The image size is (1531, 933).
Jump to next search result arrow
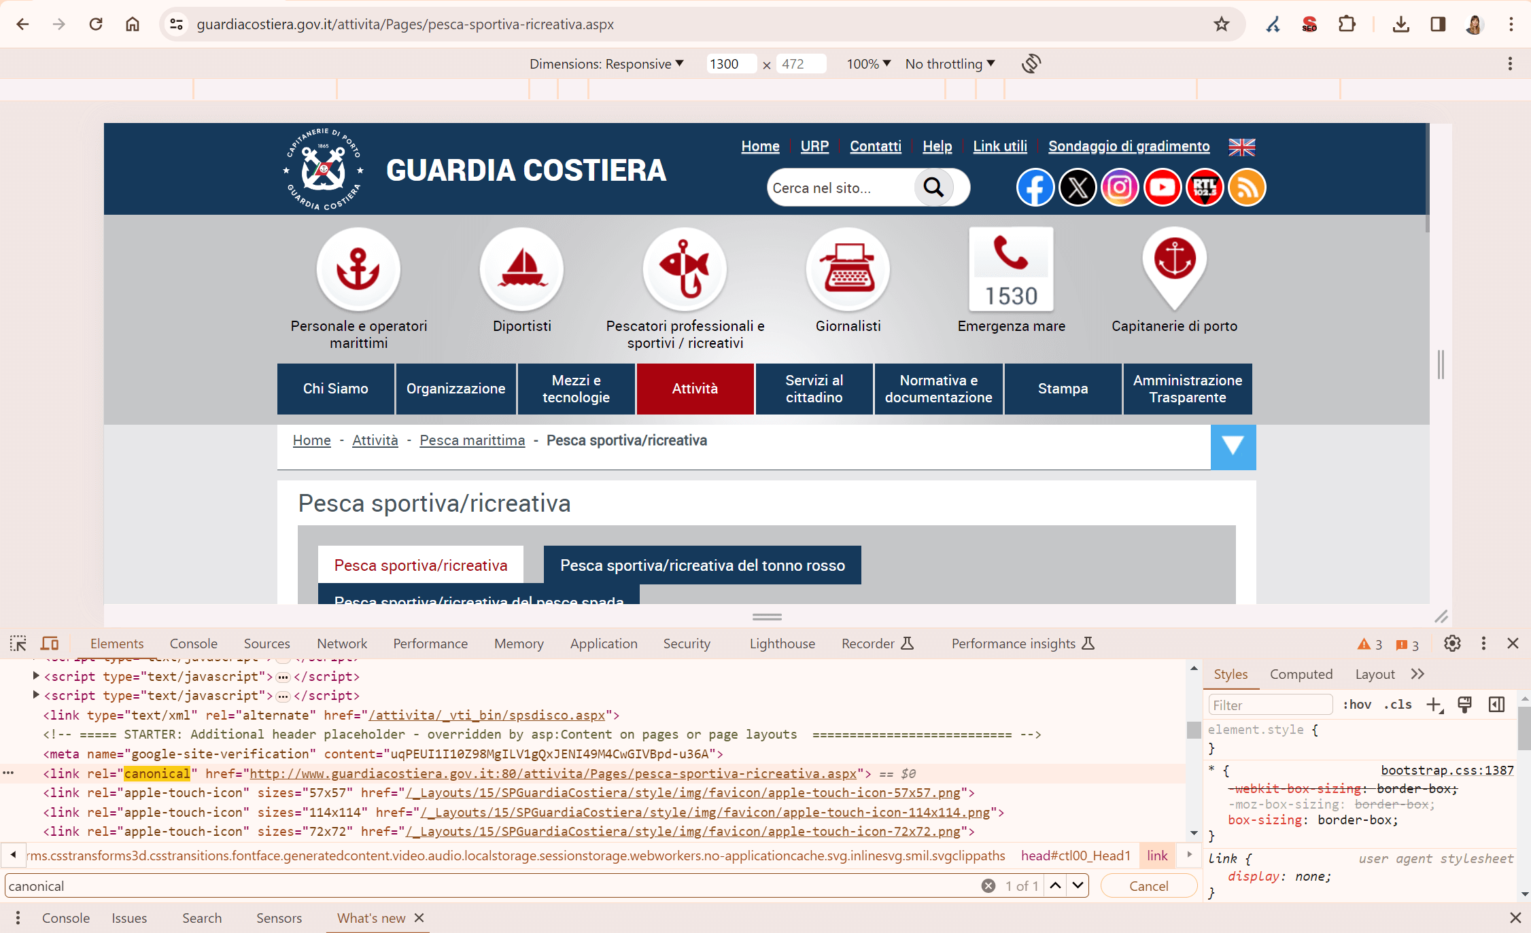[x=1078, y=885]
